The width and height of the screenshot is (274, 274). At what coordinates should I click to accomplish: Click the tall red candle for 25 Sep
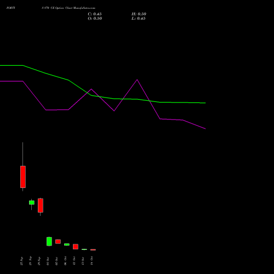(x=23, y=177)
